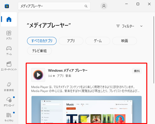Click the Microsoft Store logo icon
Screen dimensions: 155x124
(x=7, y=6)
